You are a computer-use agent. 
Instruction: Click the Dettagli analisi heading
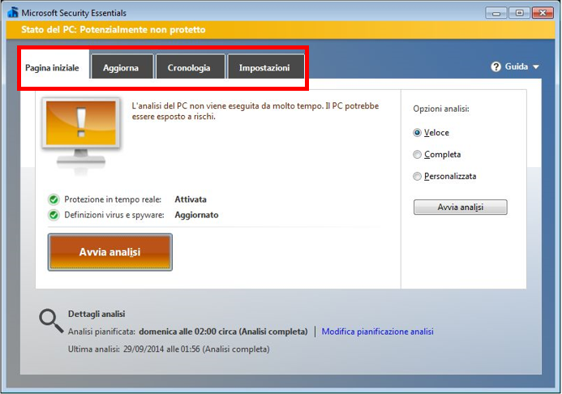pyautogui.click(x=97, y=314)
